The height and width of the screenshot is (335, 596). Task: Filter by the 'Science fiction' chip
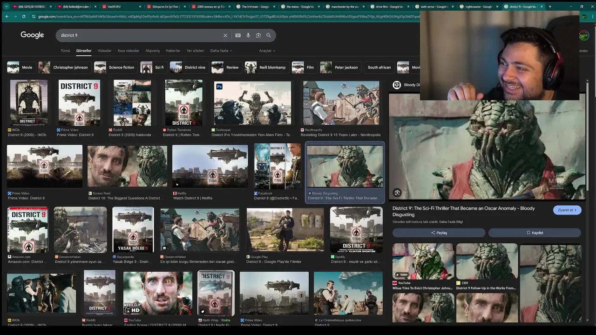coord(115,67)
